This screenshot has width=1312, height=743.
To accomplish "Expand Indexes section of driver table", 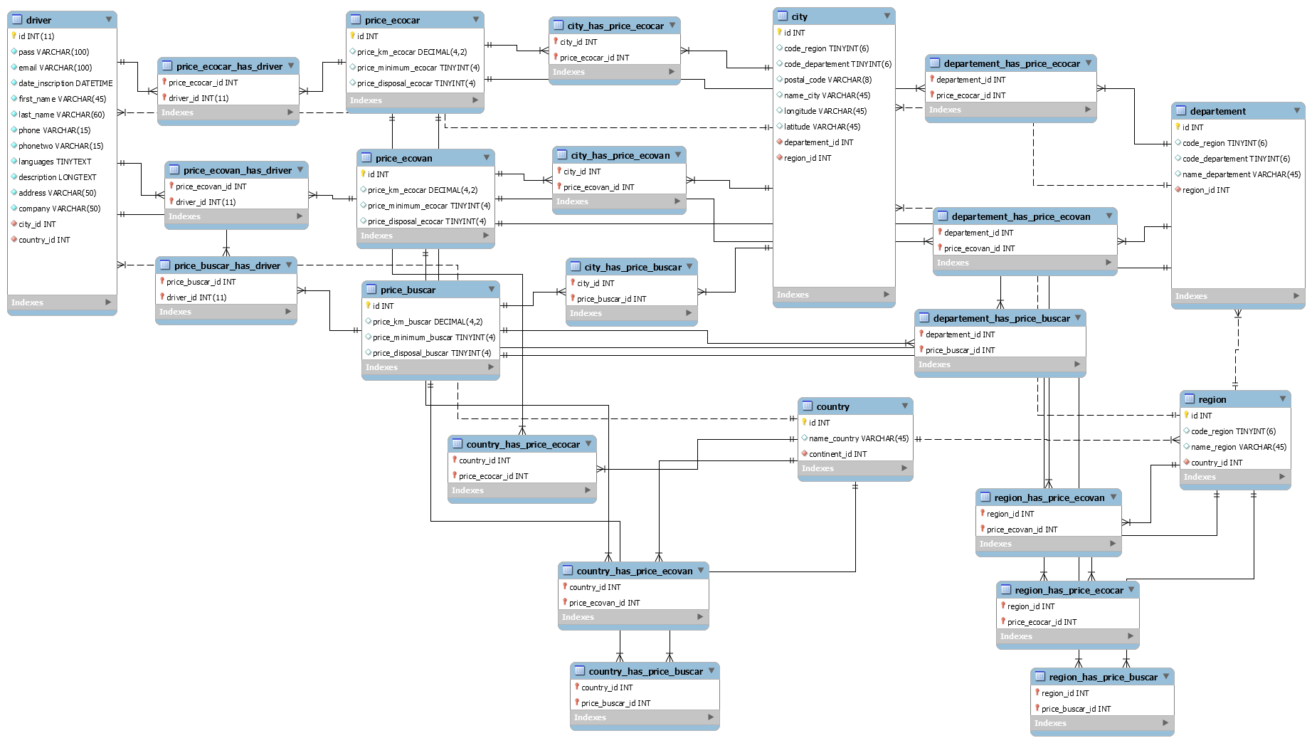I will (108, 302).
